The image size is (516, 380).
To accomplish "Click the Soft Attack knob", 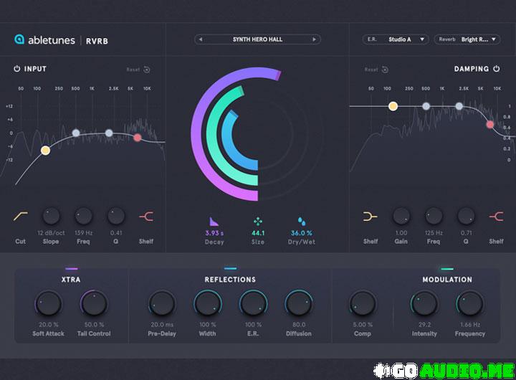I will click(x=49, y=303).
